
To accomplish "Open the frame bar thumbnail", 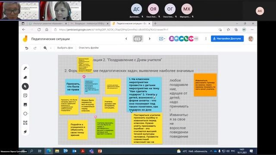I will pos(138,39).
